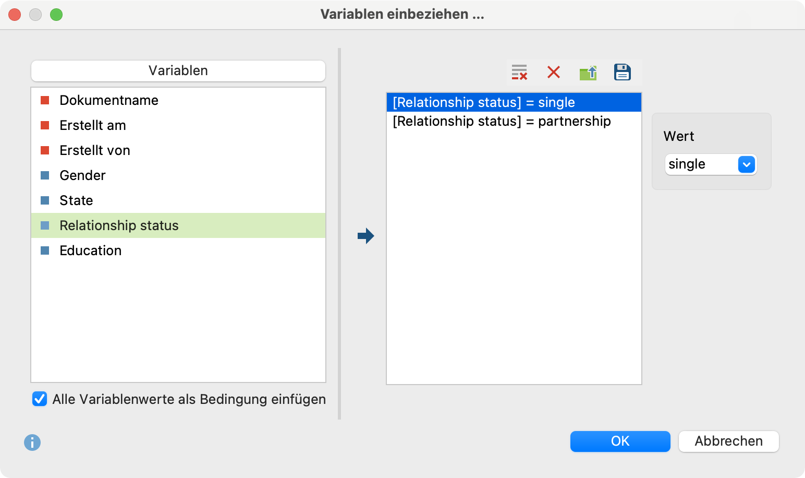Click the red square beside Erstellt am
Screen dimensions: 805x478
pos(45,125)
